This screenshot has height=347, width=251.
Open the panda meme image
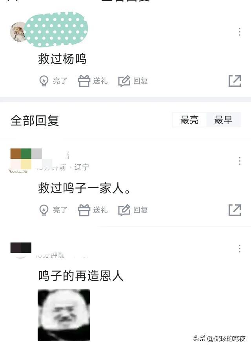tap(64, 315)
